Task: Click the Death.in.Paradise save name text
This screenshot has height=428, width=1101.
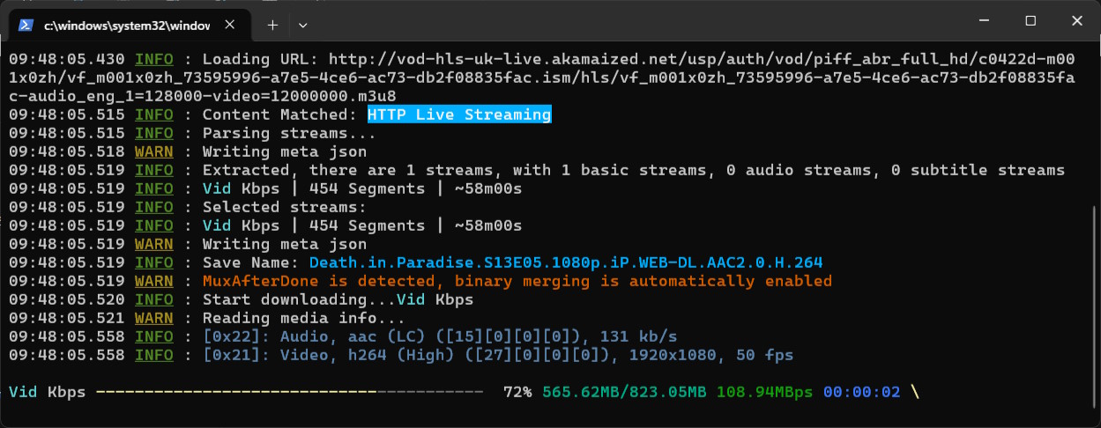Action: coord(565,262)
